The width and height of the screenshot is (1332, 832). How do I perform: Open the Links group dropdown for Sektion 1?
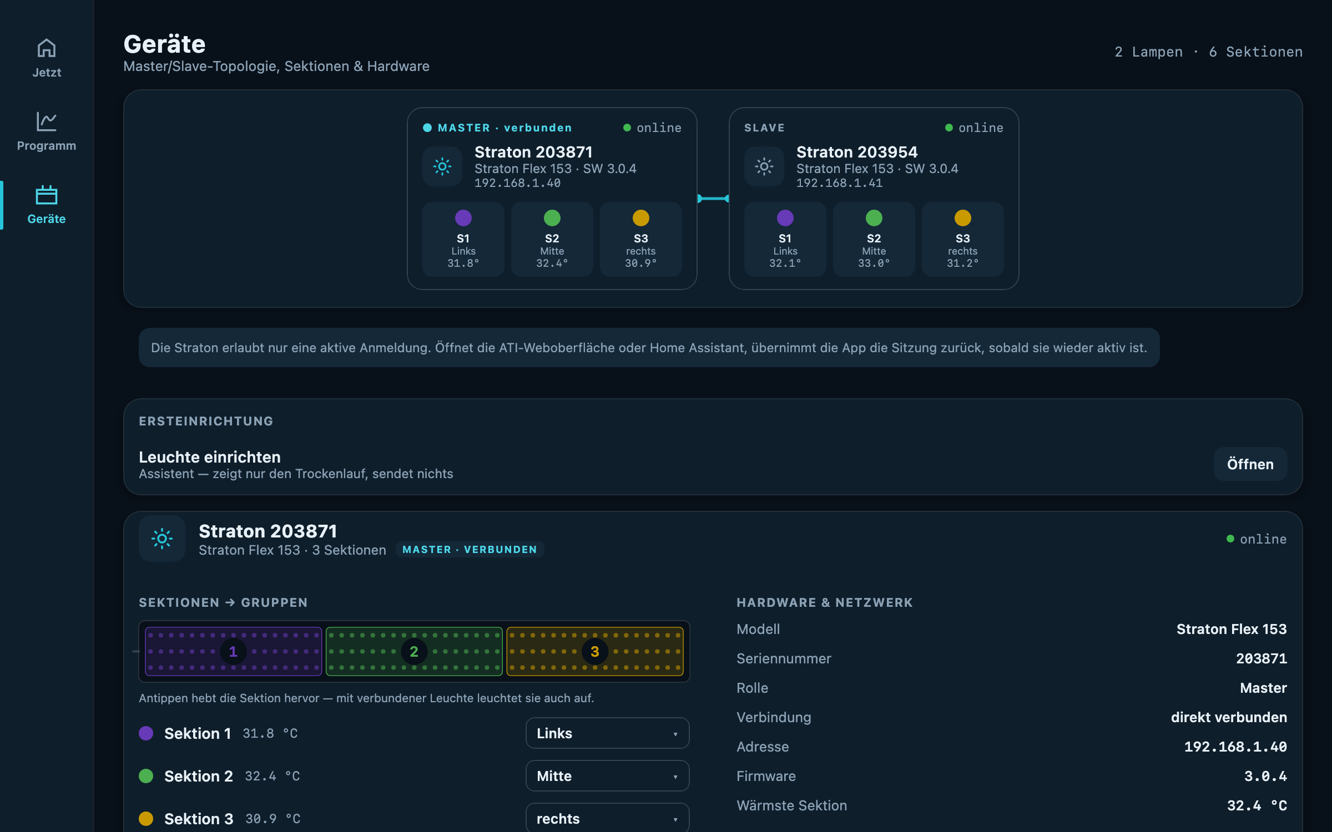608,733
